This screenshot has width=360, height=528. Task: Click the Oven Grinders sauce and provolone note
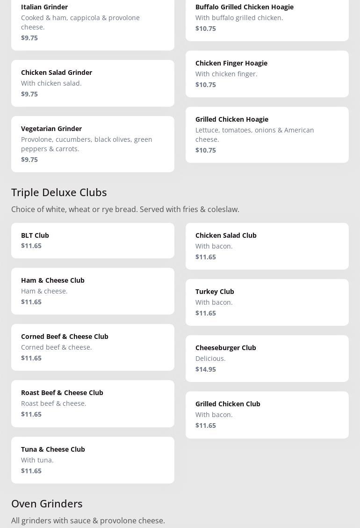coord(88,521)
